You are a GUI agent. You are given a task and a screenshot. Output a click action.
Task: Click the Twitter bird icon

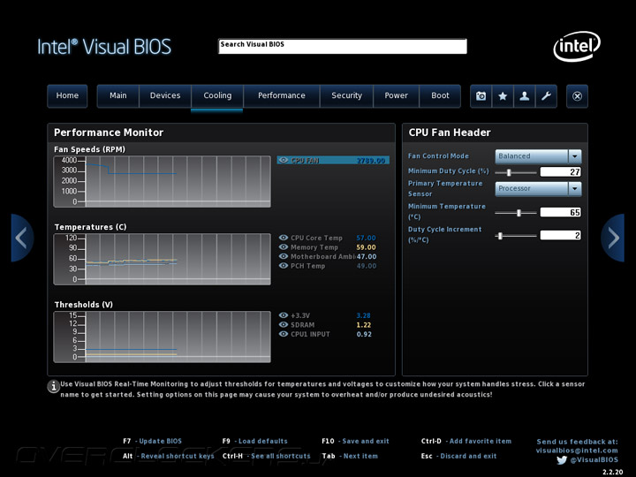click(x=562, y=460)
